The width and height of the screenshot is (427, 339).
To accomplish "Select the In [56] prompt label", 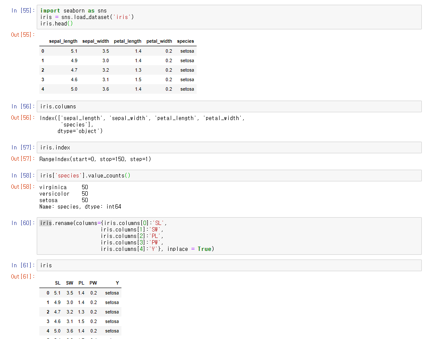I will coord(23,106).
